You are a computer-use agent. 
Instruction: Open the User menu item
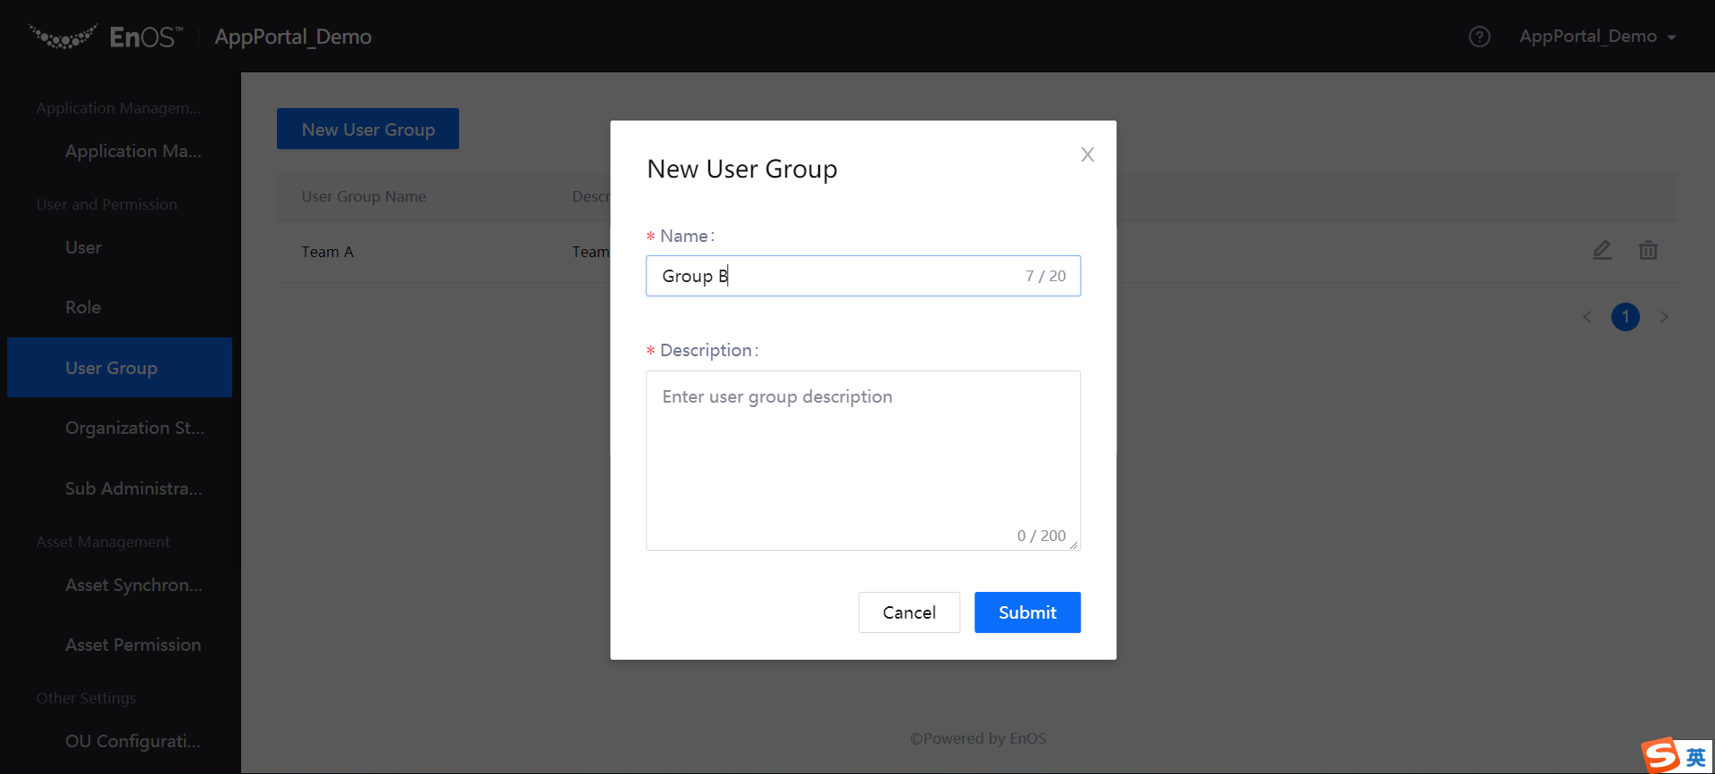(x=83, y=247)
